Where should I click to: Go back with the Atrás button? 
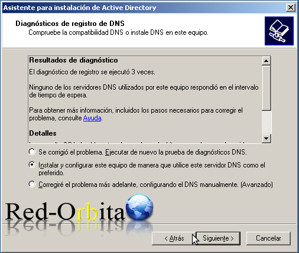pos(174,238)
